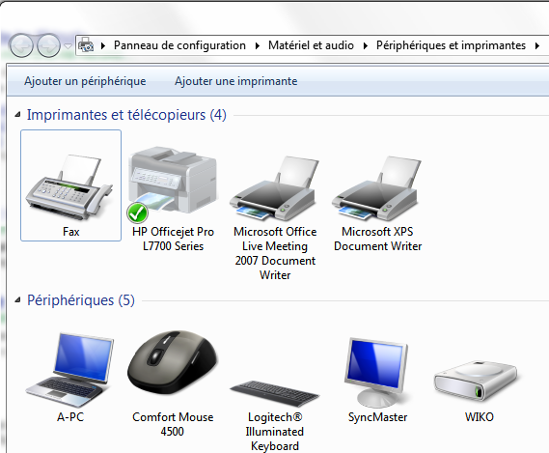This screenshot has height=453, width=549.
Task: Collapse the Imprimantes et télécopieurs group
Action: (x=17, y=115)
